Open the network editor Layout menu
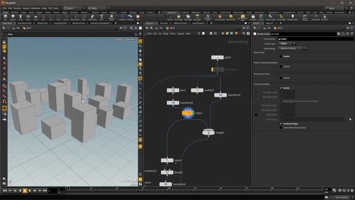The width and height of the screenshot is (355, 200). coord(180,33)
